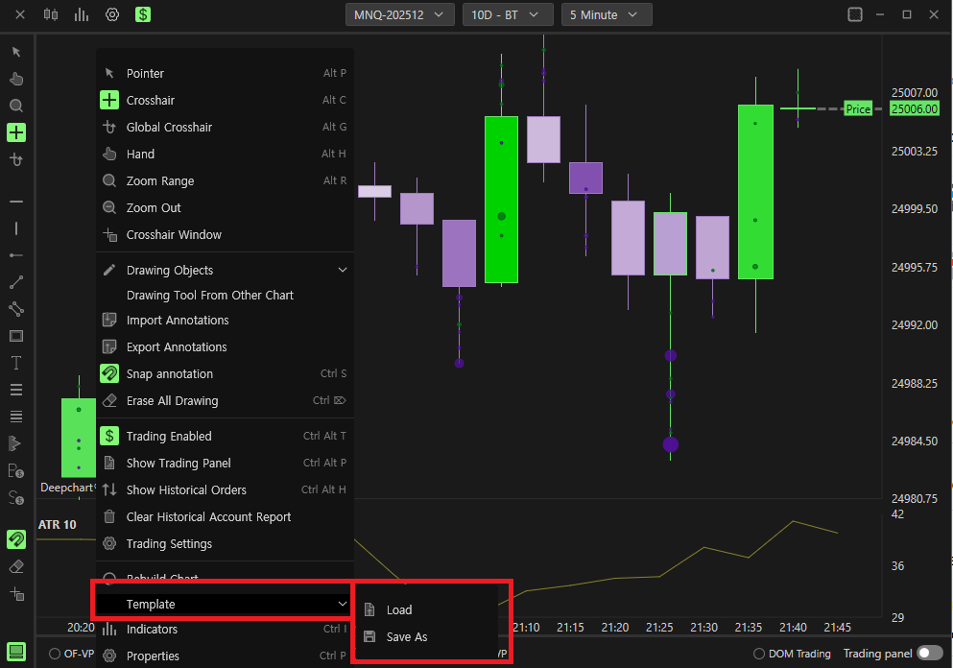Click the hand tool icon in left sidebar

tap(16, 79)
